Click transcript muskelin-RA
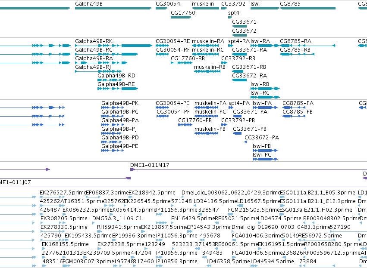 click(x=208, y=41)
